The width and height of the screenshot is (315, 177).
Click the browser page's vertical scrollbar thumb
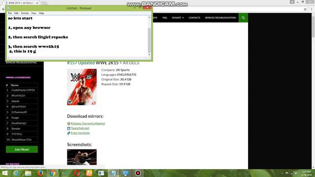click(313, 26)
